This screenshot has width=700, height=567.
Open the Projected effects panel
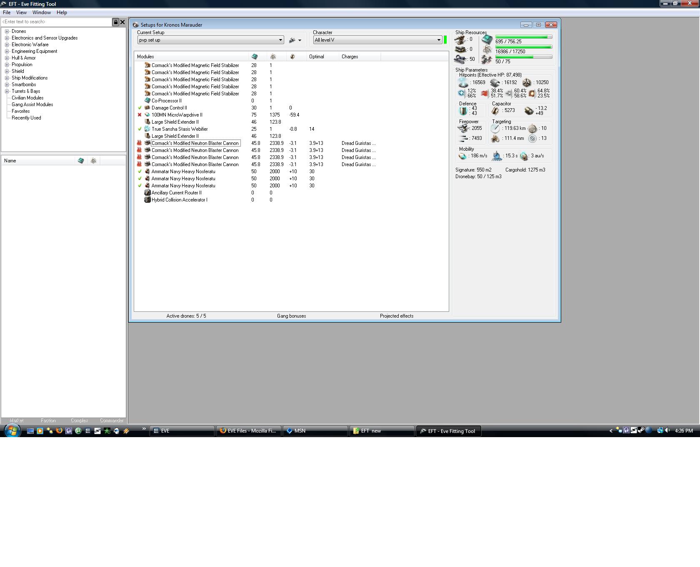397,316
